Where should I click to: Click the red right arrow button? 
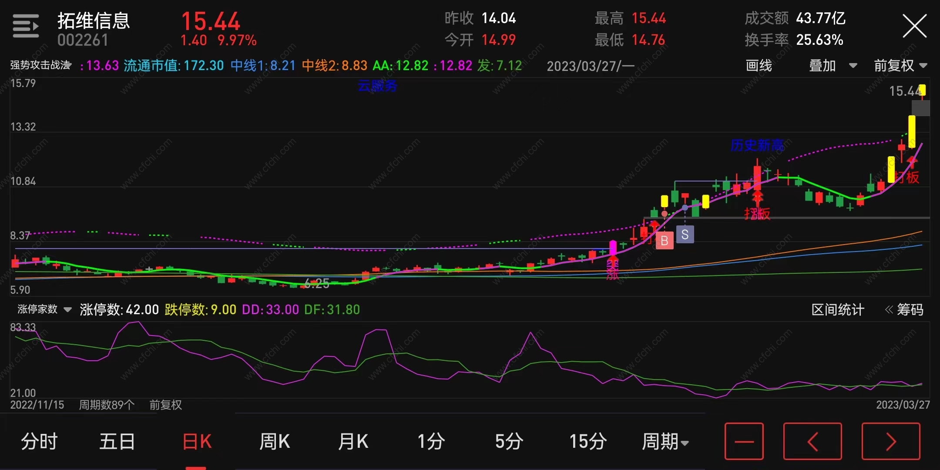click(x=890, y=441)
